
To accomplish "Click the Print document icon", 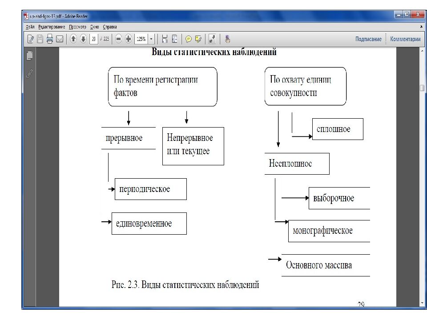I will coord(50,39).
